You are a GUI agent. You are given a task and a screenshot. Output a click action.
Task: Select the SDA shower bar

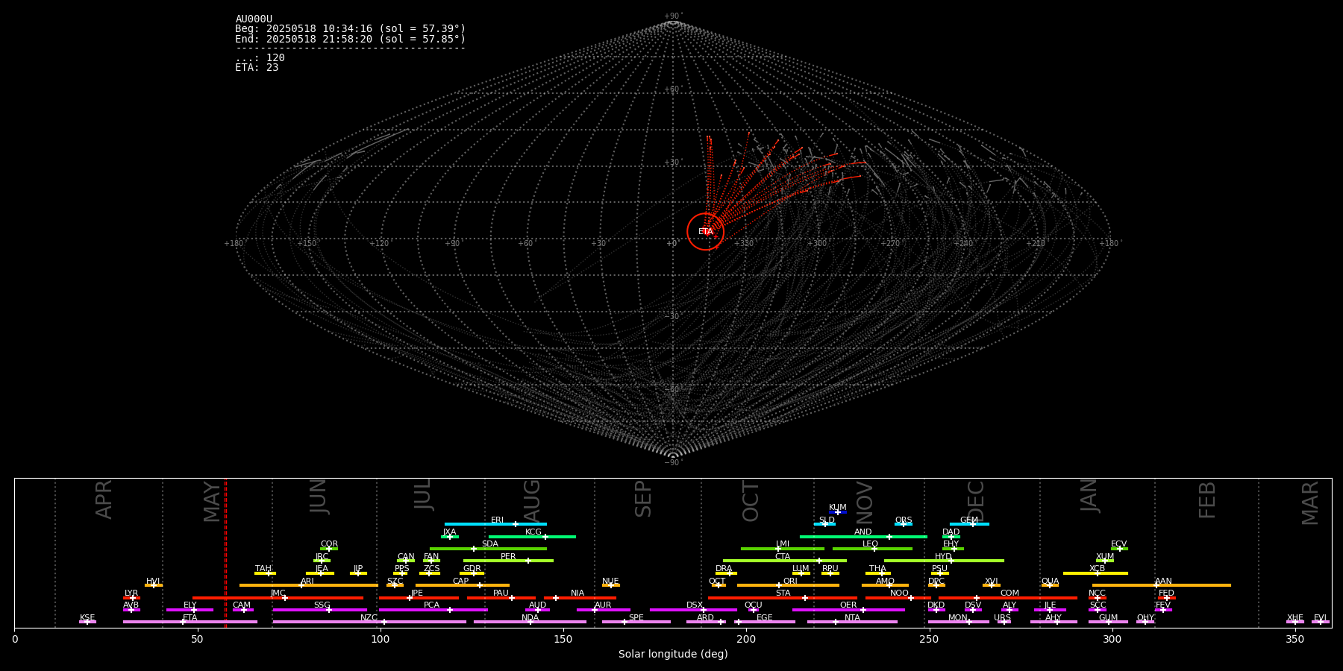(488, 549)
